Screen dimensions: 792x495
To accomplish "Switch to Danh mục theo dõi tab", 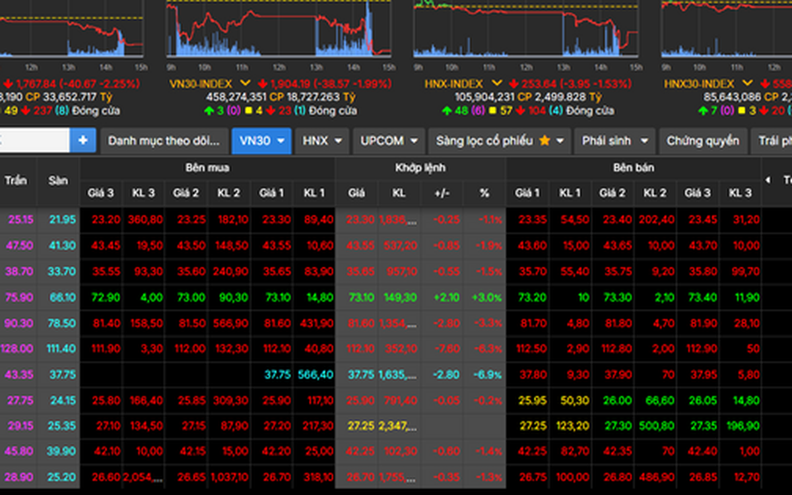I will (x=164, y=141).
